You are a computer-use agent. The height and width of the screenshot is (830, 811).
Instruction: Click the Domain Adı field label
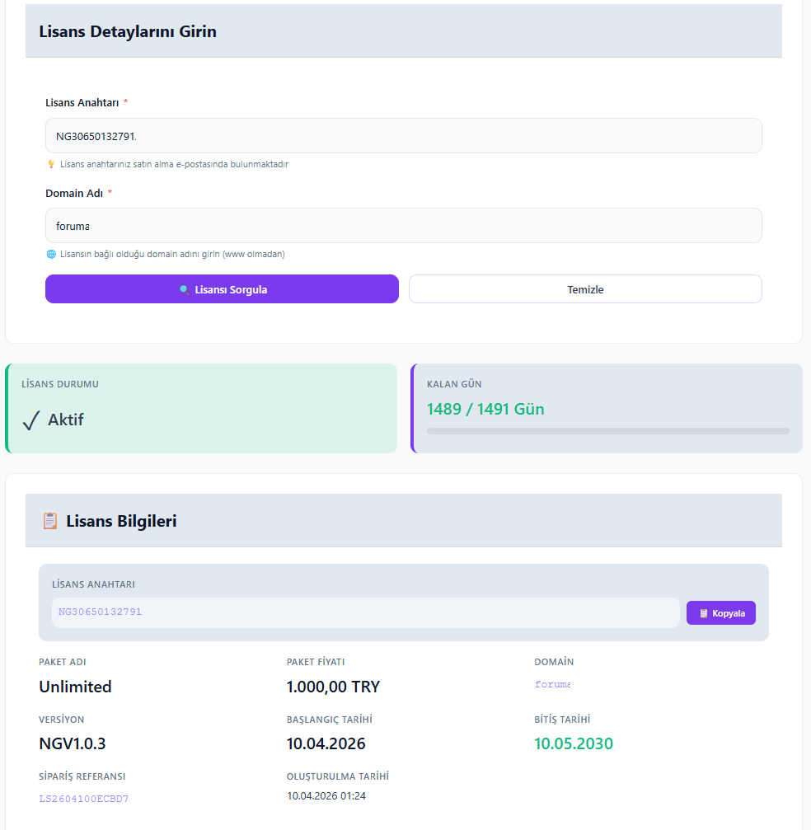(x=74, y=193)
